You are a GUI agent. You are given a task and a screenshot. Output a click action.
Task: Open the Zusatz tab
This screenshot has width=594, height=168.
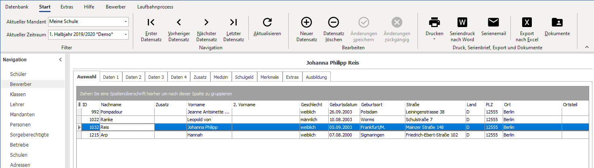(200, 77)
